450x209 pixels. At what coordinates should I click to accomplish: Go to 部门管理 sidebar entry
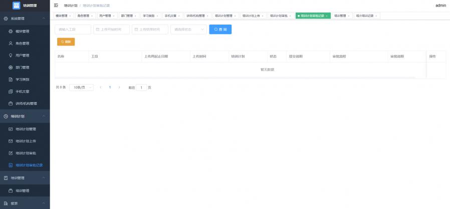click(x=23, y=67)
